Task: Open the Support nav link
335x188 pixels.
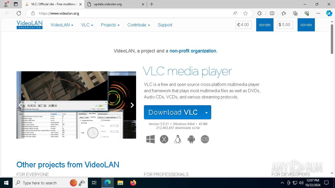Action: [165, 25]
